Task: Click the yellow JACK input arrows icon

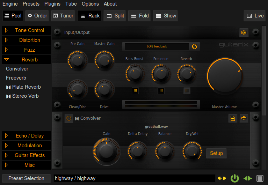Action: click(x=222, y=178)
